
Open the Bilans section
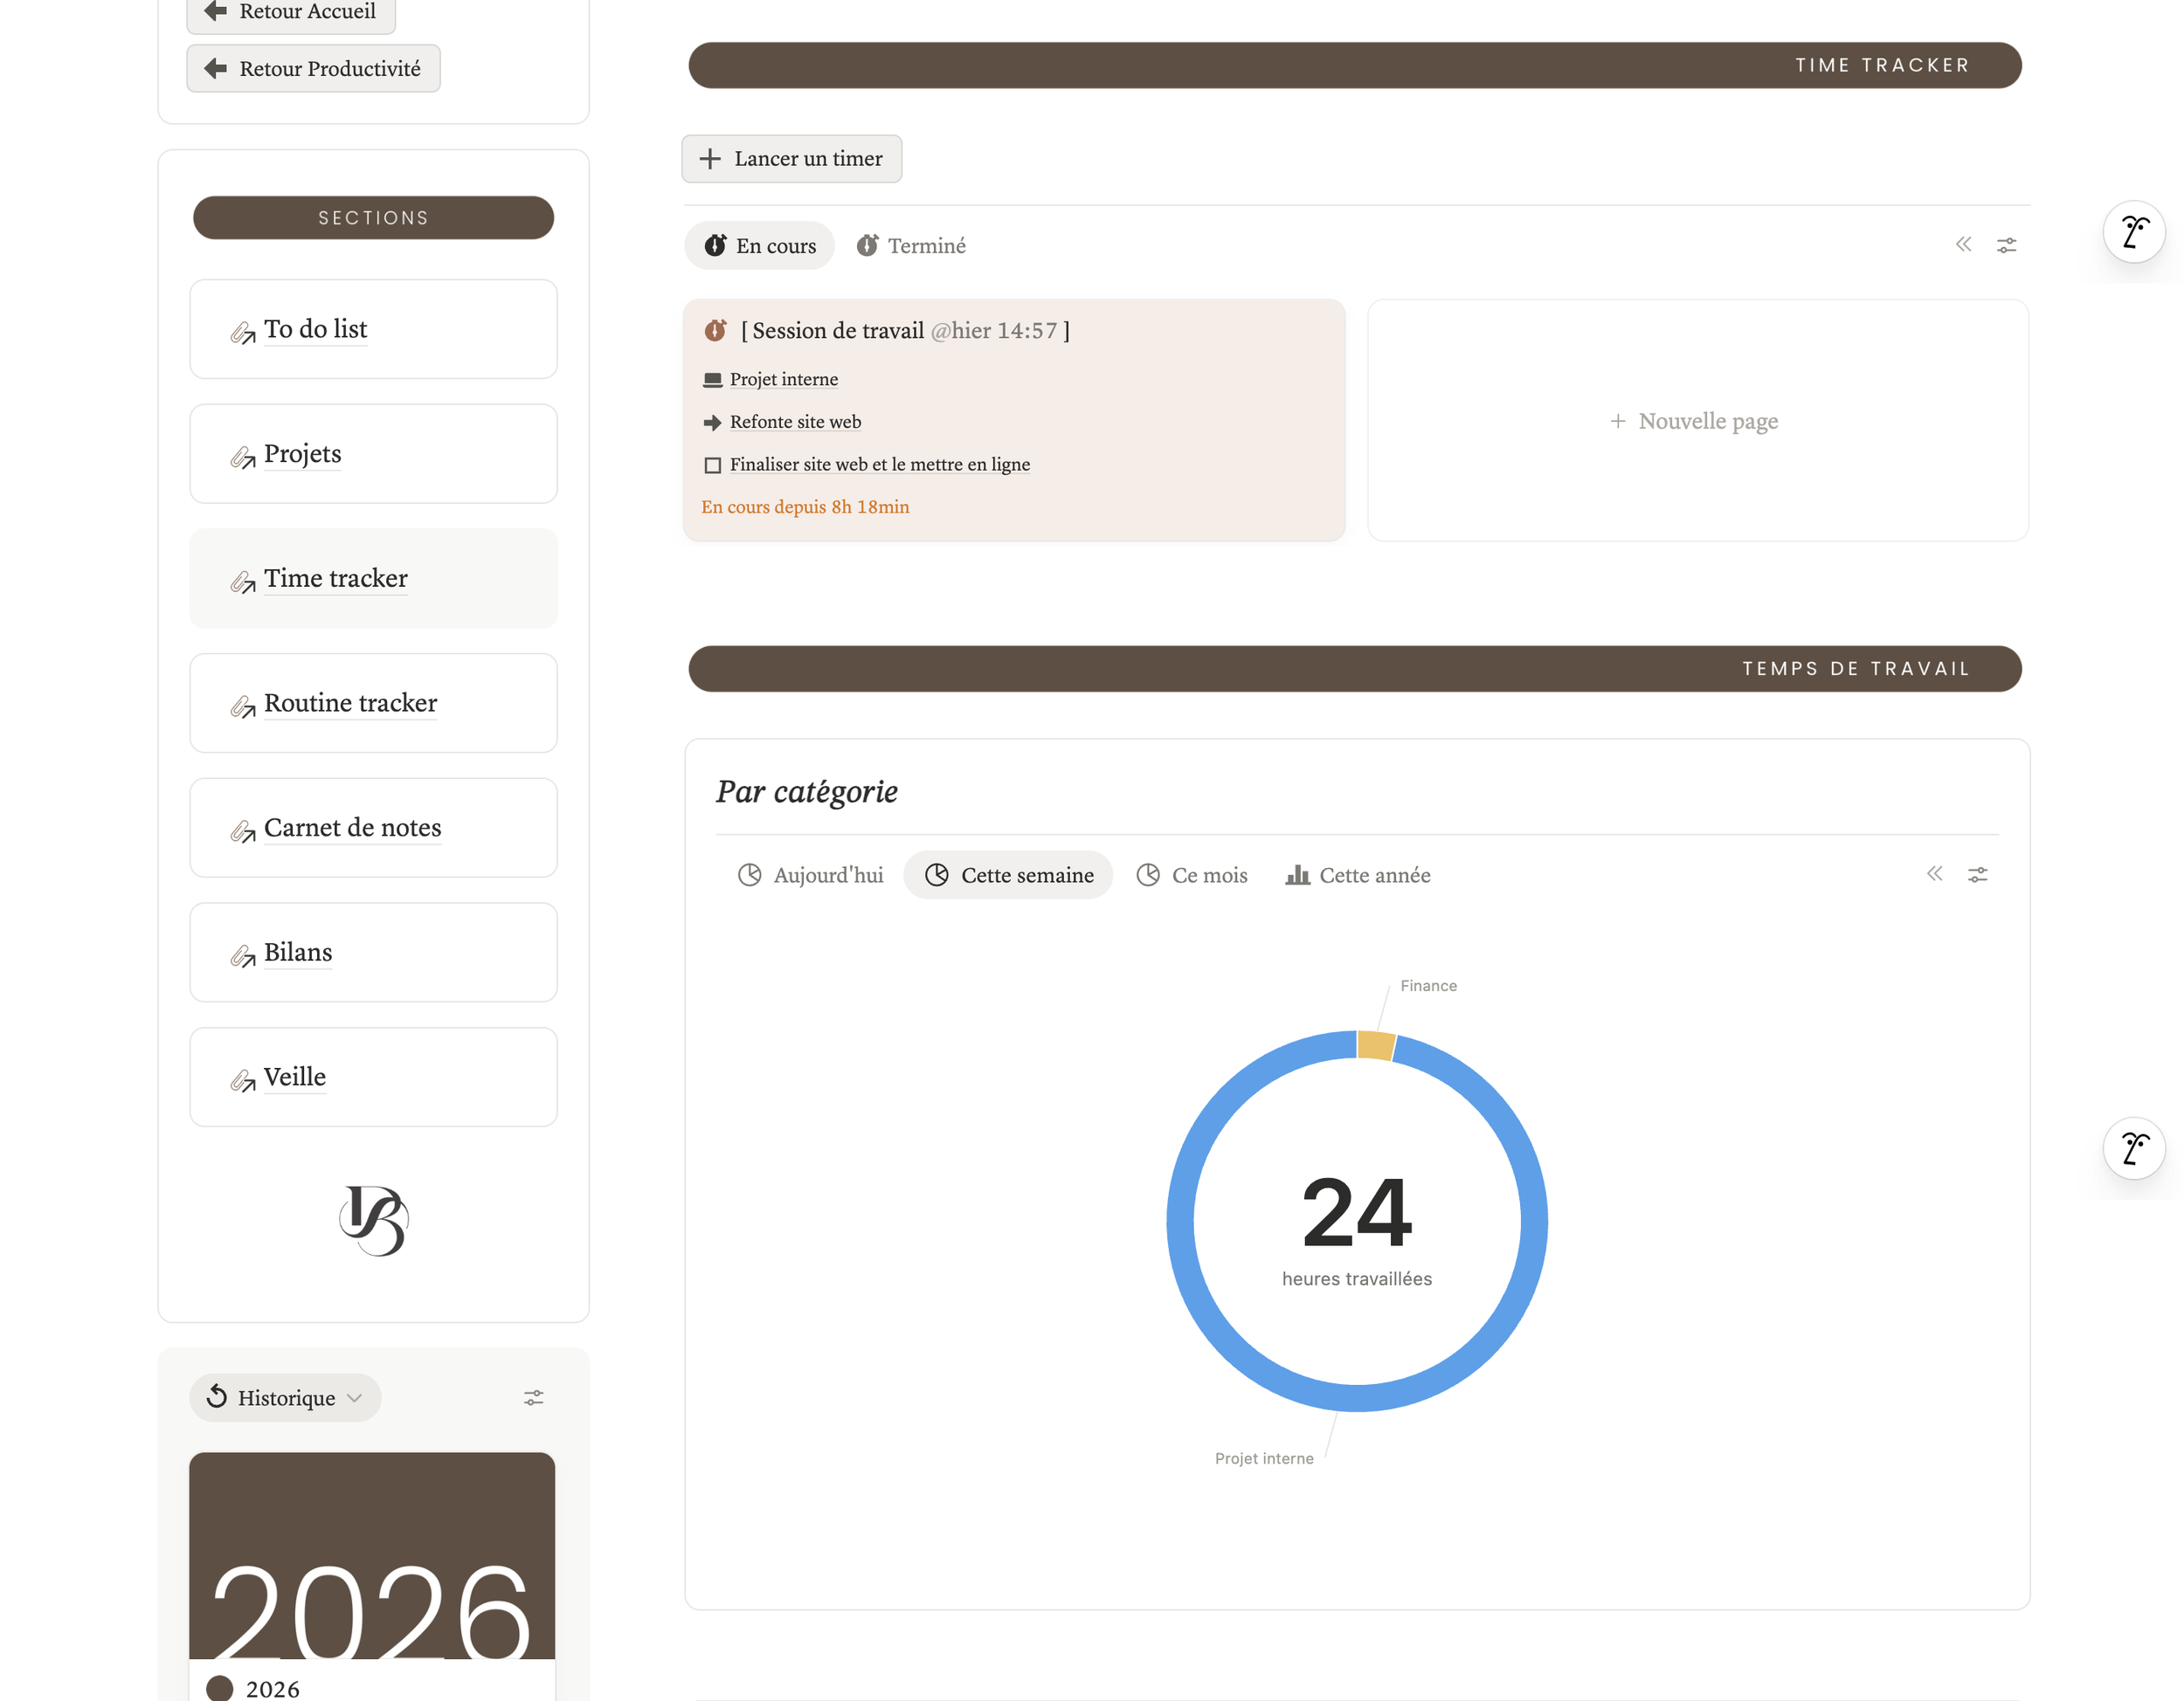tap(298, 953)
